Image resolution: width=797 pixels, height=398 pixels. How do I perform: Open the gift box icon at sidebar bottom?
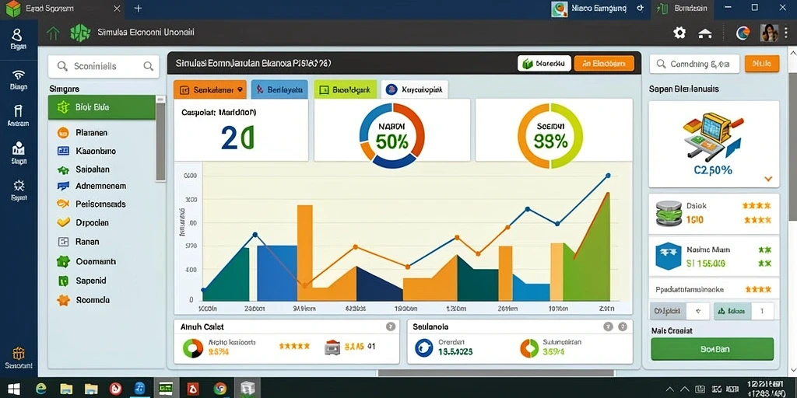click(x=19, y=354)
